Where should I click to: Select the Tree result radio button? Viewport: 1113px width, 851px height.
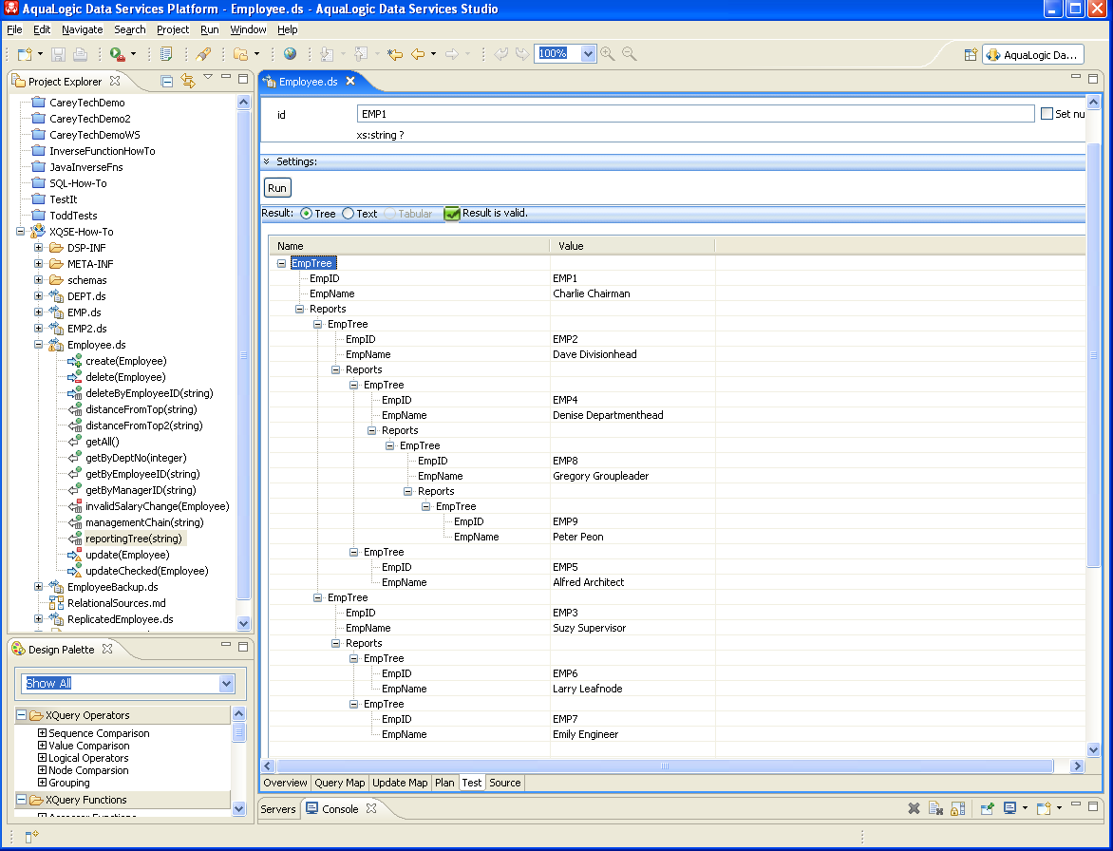(307, 214)
